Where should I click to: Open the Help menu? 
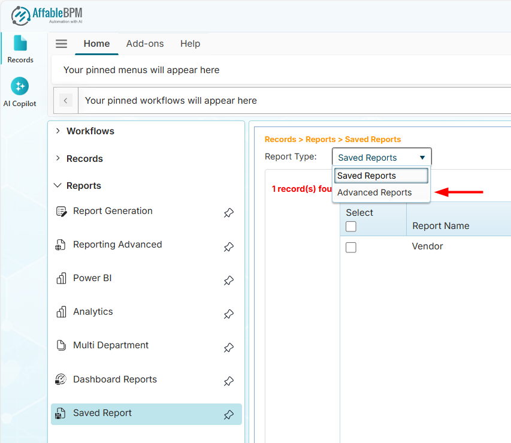(x=190, y=43)
